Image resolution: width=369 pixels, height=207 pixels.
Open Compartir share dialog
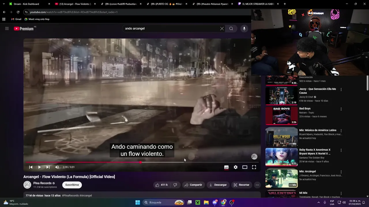tap(193, 185)
